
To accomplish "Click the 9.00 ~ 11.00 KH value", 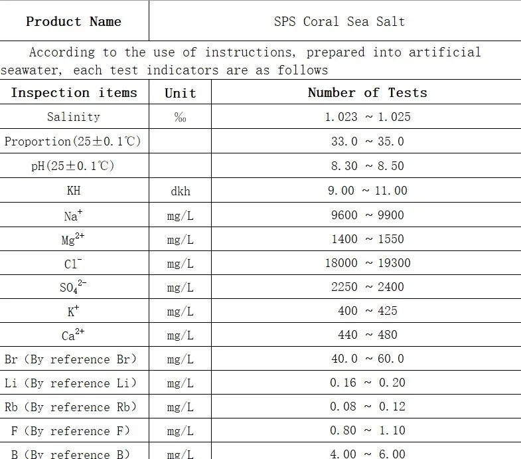I will (x=368, y=191).
